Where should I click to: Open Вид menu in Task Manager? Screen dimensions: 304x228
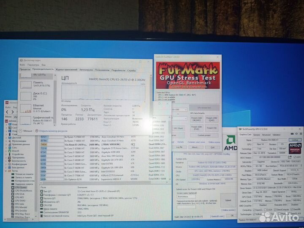point(43,65)
